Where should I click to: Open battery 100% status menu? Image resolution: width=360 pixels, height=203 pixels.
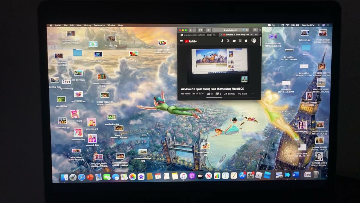coord(295,25)
